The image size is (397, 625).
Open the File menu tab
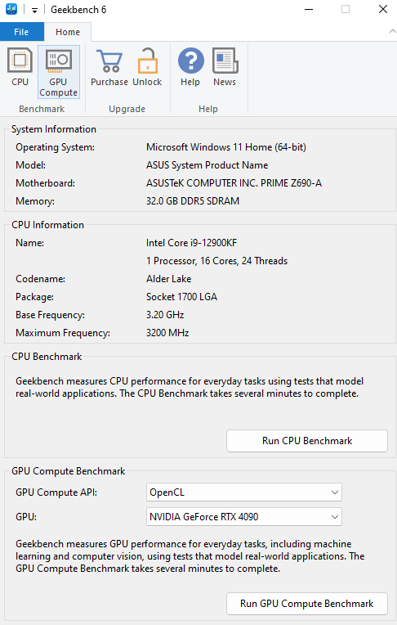(x=21, y=32)
